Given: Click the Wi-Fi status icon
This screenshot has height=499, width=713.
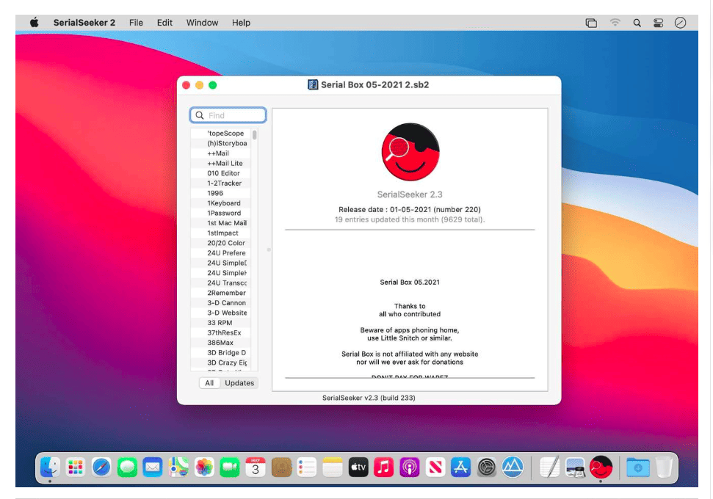Looking at the screenshot, I should 615,22.
